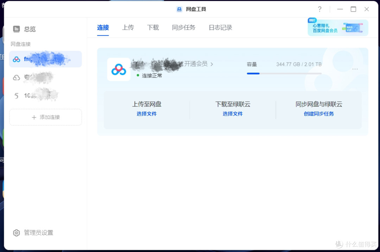This screenshot has height=252, width=380.
Task: Switch to the 上传 tab
Action: (128, 28)
